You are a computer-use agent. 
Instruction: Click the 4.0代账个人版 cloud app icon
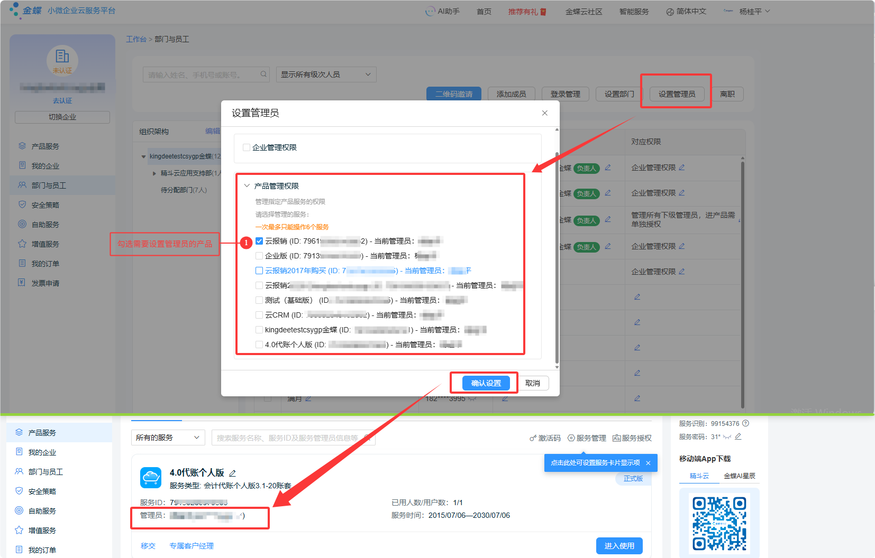(x=151, y=478)
